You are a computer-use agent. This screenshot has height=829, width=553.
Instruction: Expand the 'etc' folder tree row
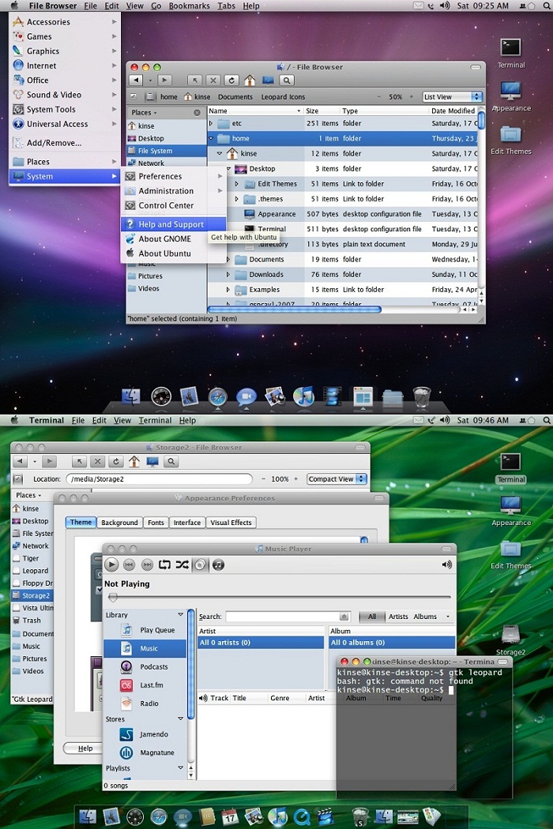tap(211, 123)
